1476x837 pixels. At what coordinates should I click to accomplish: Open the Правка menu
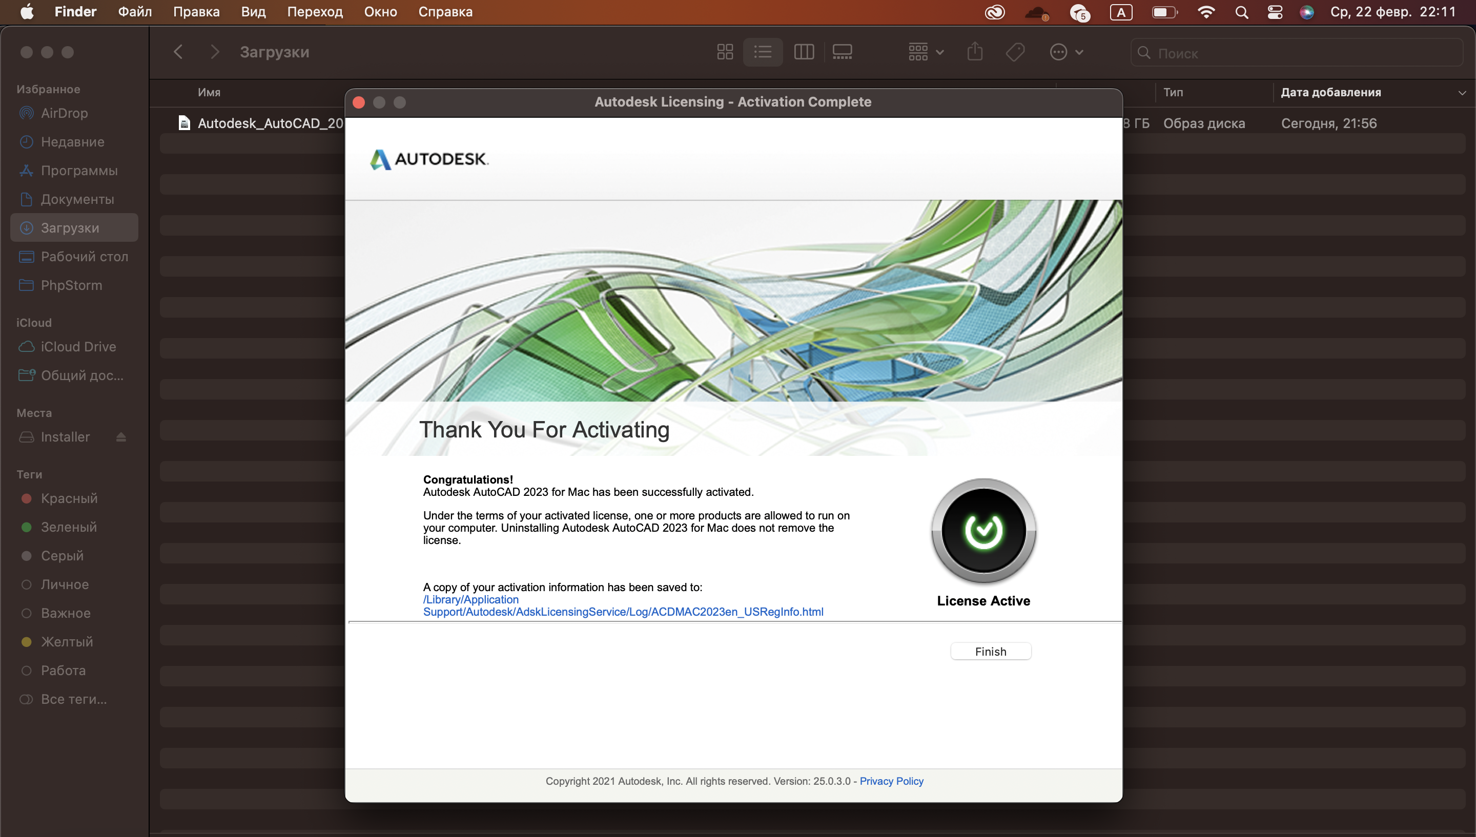pyautogui.click(x=196, y=11)
